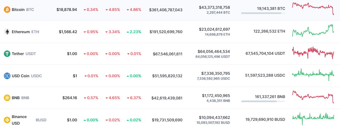View Ethereum's green 7-day sparkline chart
Image resolution: width=340 pixels, height=129 pixels.
point(313,30)
